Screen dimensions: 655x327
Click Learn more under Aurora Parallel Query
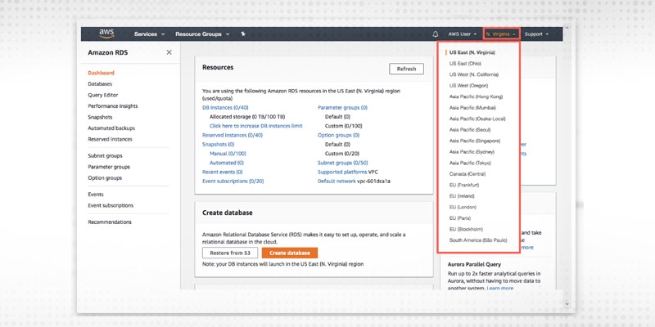coord(500,289)
